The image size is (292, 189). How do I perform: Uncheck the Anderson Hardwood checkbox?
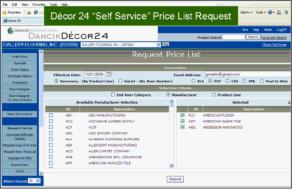point(183,127)
